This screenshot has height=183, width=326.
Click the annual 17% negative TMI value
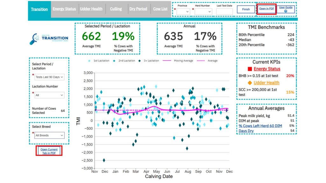pos(205,36)
